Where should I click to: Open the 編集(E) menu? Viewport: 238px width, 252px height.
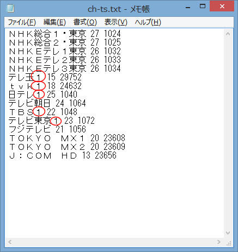point(54,22)
